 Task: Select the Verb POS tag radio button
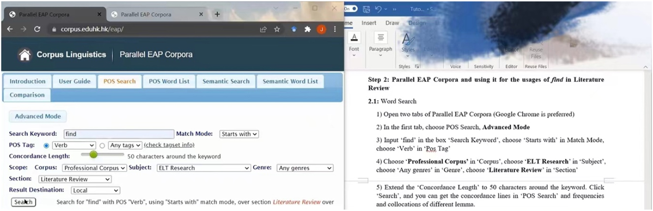(x=47, y=145)
